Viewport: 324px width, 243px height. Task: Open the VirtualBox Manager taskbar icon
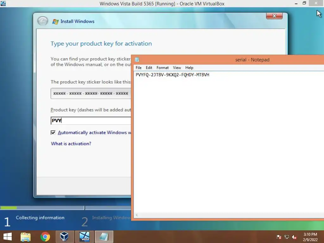(x=65, y=237)
